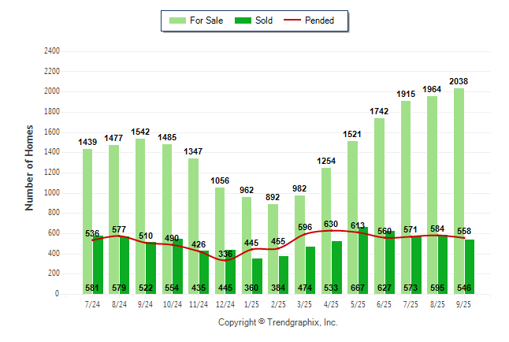This screenshot has height=342, width=509.
Task: Click the 10/24 x-axis month label
Action: [x=172, y=303]
